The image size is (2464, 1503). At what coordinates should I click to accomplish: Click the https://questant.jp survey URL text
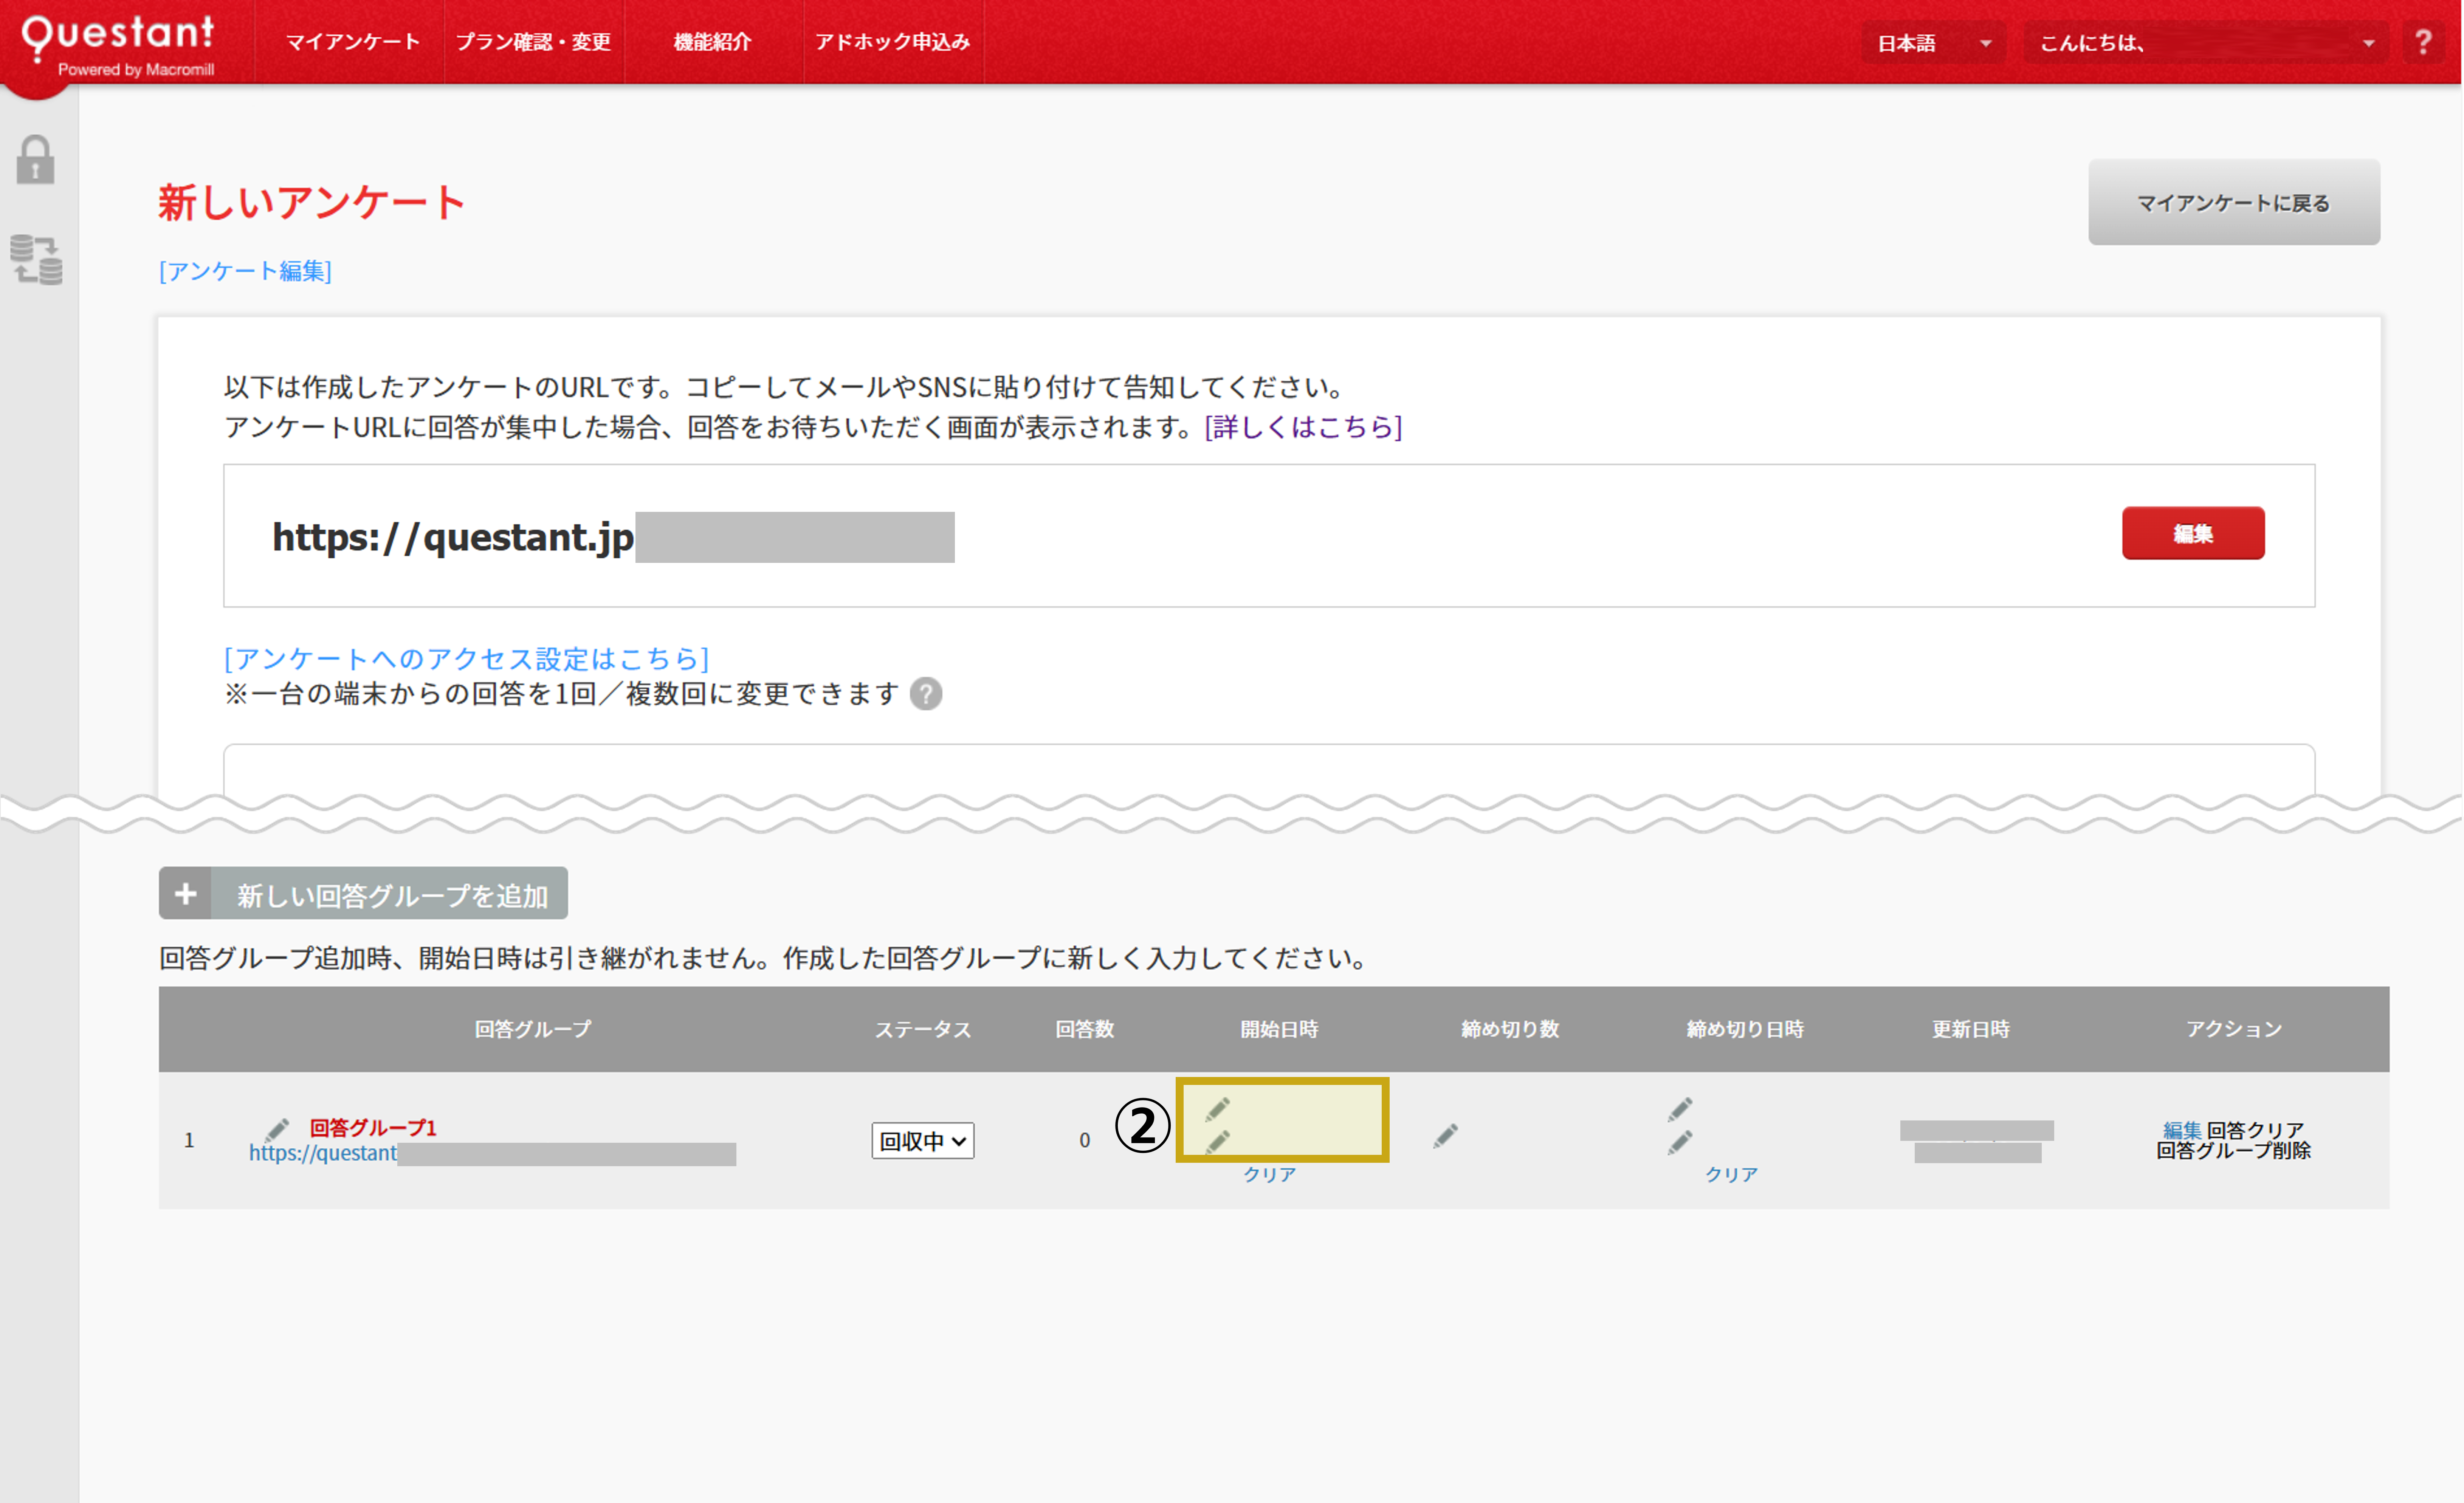(x=452, y=537)
